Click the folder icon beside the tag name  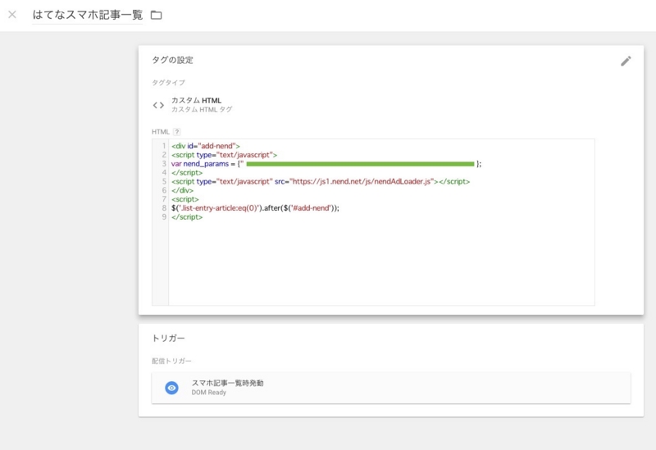pos(156,15)
